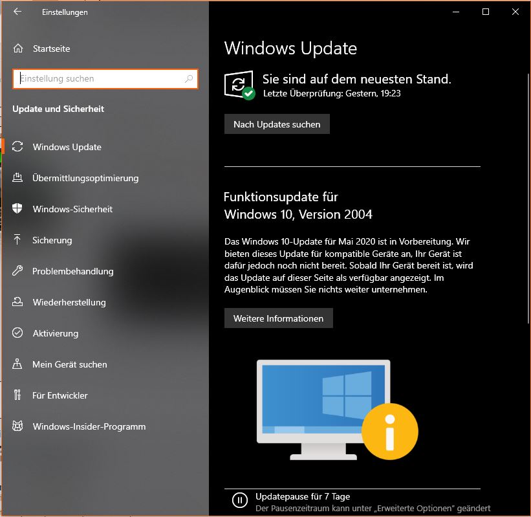Open Windows-Insider-Programm page
Image resolution: width=531 pixels, height=517 pixels.
[89, 426]
